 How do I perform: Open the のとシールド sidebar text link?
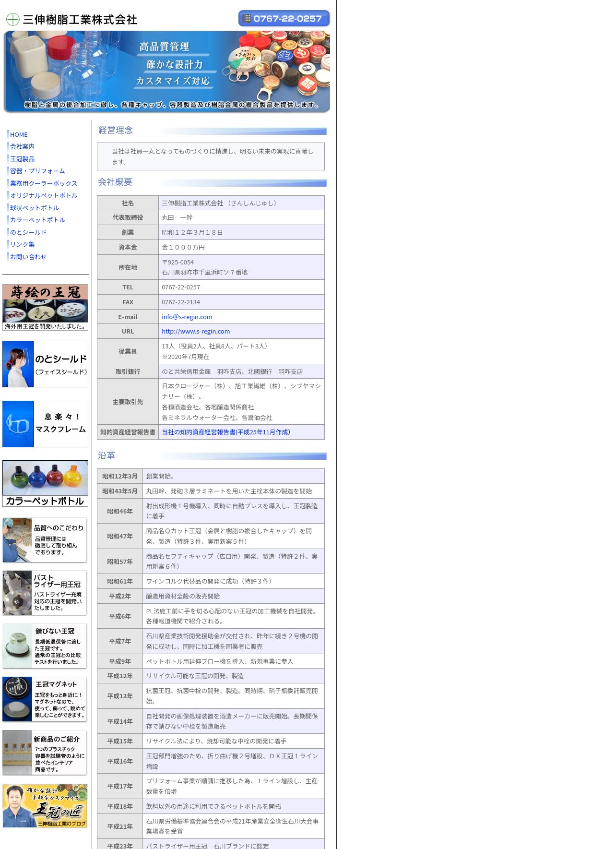click(x=28, y=232)
